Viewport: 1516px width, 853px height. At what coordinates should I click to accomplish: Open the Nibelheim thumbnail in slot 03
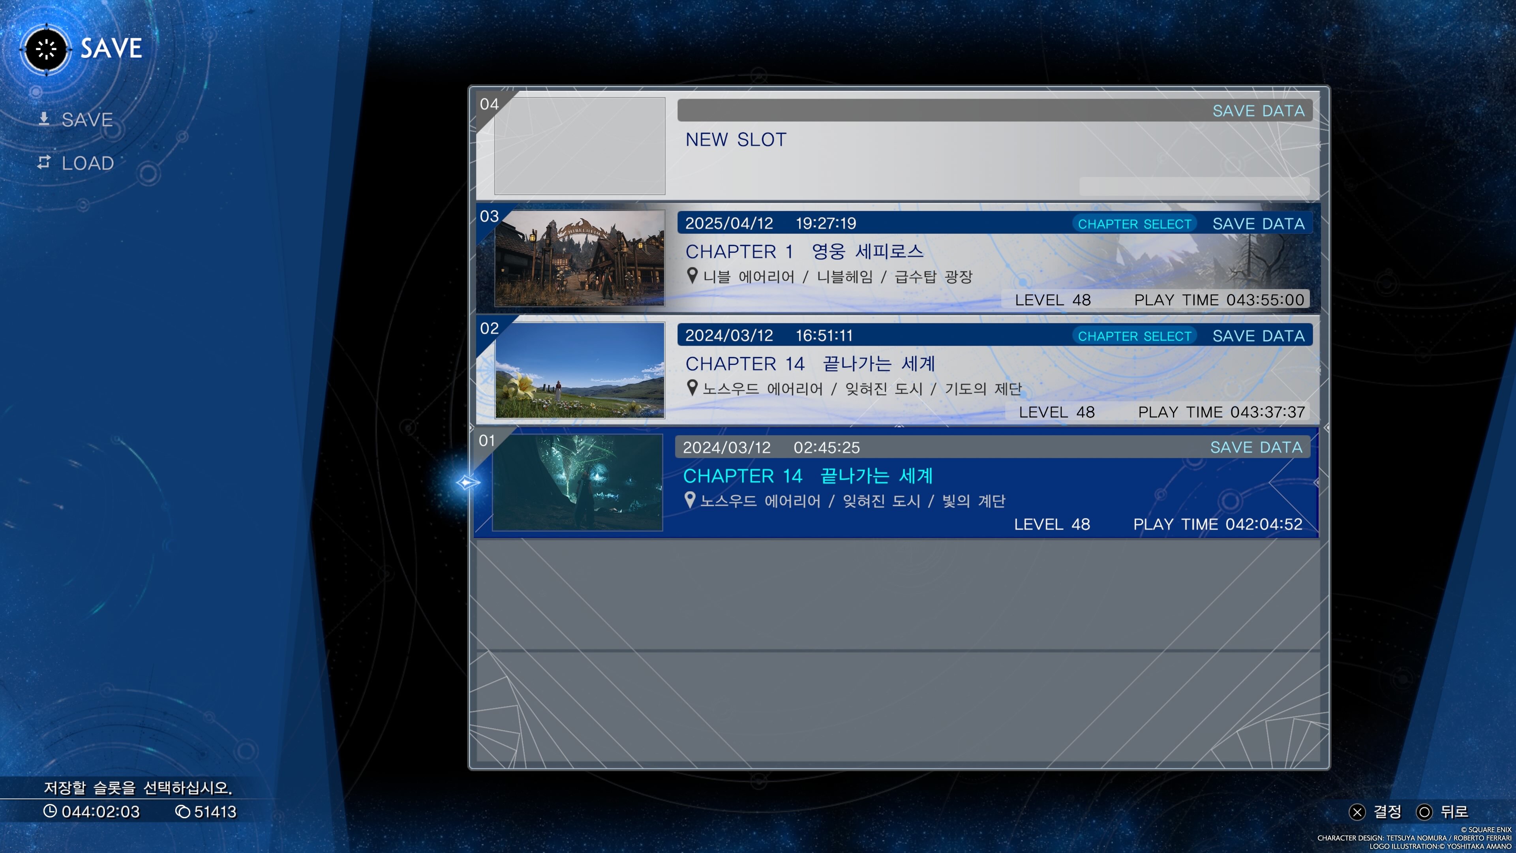click(x=579, y=258)
